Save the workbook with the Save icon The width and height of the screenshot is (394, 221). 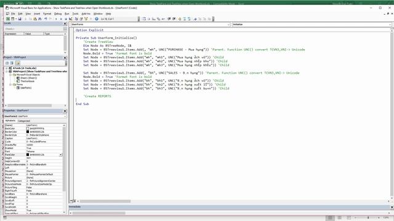click(19, 19)
